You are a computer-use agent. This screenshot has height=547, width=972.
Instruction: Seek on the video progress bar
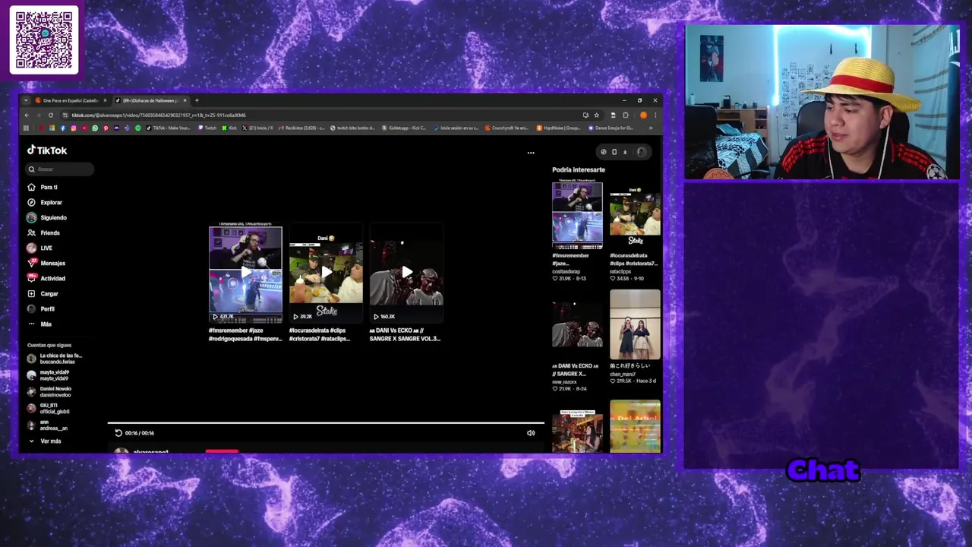pyautogui.click(x=326, y=423)
